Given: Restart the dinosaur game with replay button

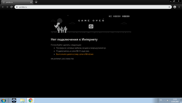Looking at the screenshot, I should tap(91, 26).
